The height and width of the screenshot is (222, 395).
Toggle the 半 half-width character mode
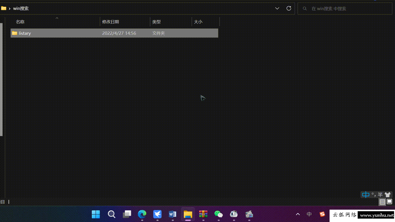coord(380,195)
